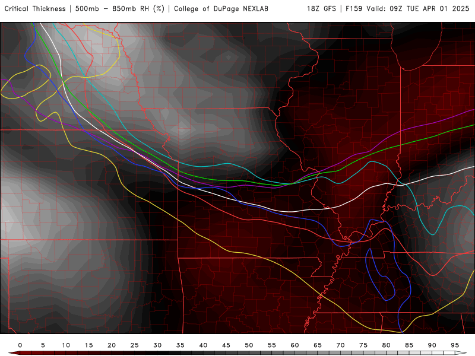The image size is (475, 356).
Task: Click the "Critical Thickness" title text
Action: click(x=35, y=9)
